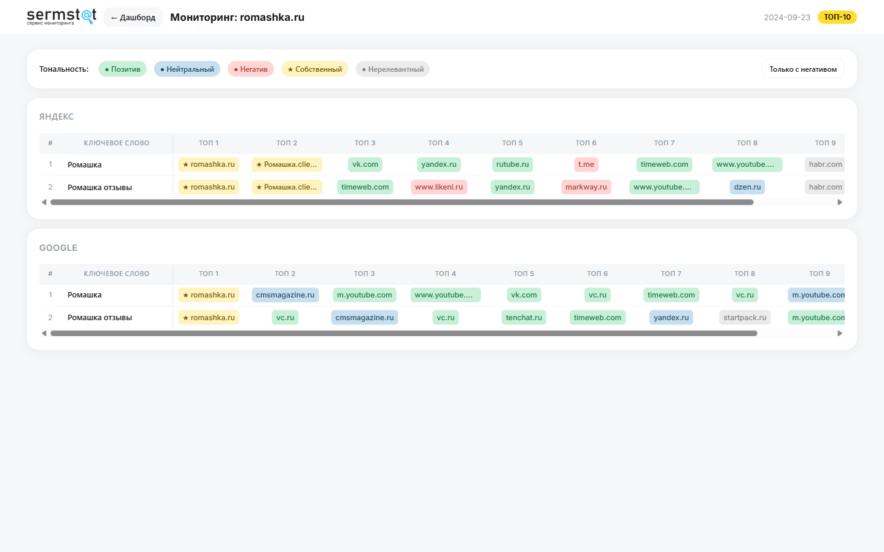Open the dzen.ru result

point(747,187)
